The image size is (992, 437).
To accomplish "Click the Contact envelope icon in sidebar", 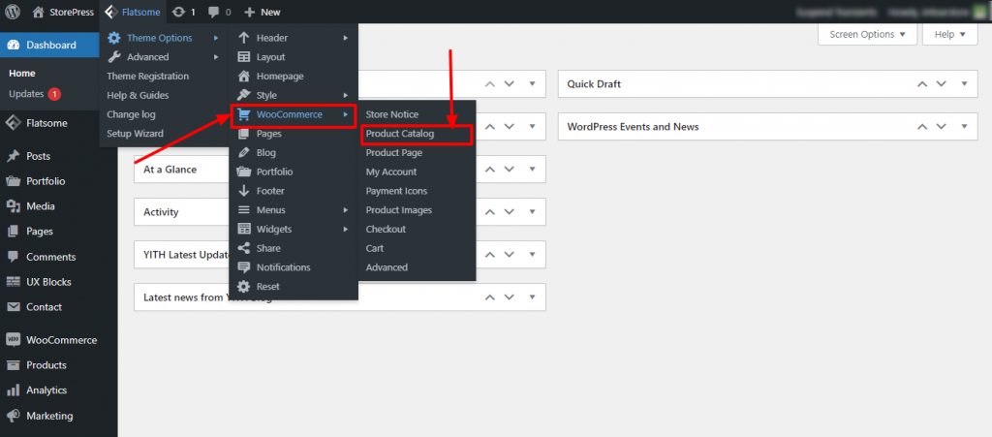I will pos(13,307).
